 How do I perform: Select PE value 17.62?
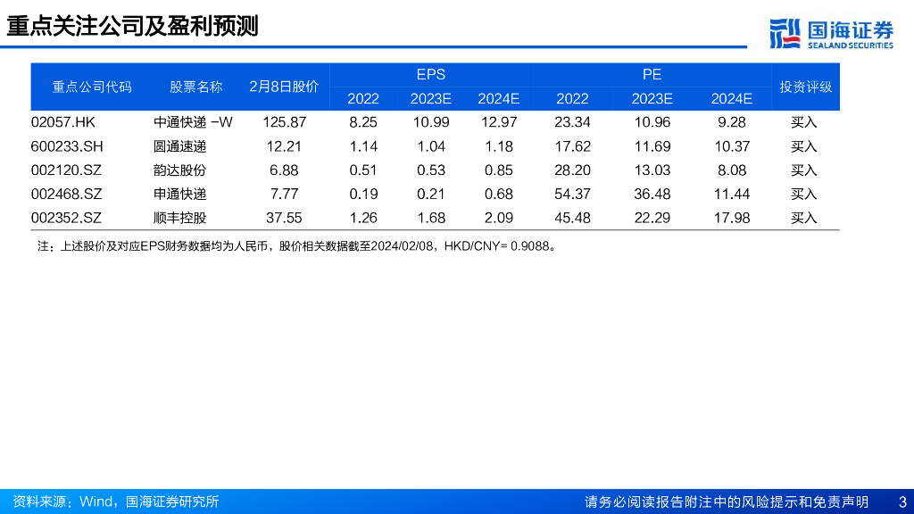click(x=572, y=146)
